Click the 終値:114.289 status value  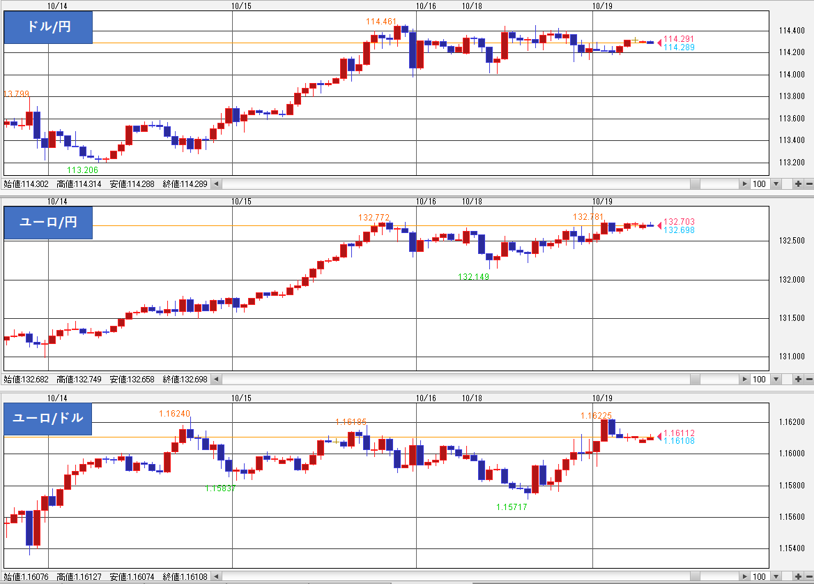pyautogui.click(x=185, y=184)
